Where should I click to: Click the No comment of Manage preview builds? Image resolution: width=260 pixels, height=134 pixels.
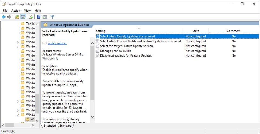(x=234, y=51)
